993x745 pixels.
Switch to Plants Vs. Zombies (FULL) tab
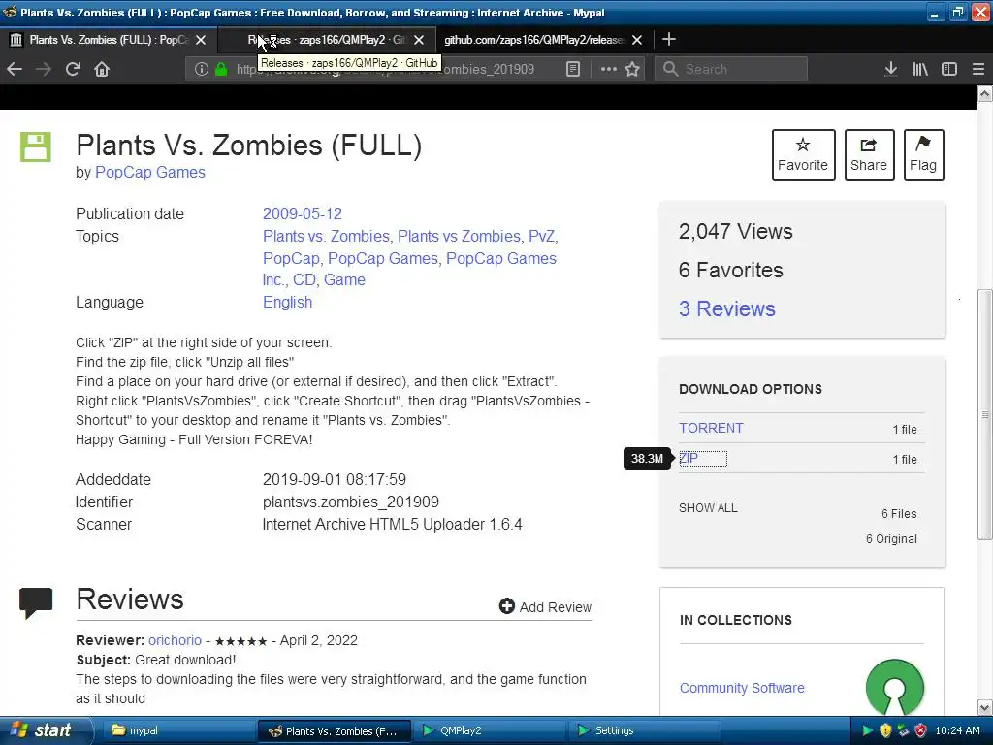(x=108, y=40)
